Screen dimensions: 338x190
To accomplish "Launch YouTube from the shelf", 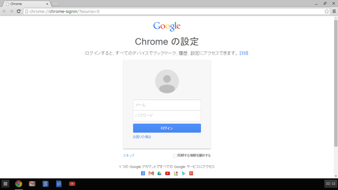I will click(72, 184).
